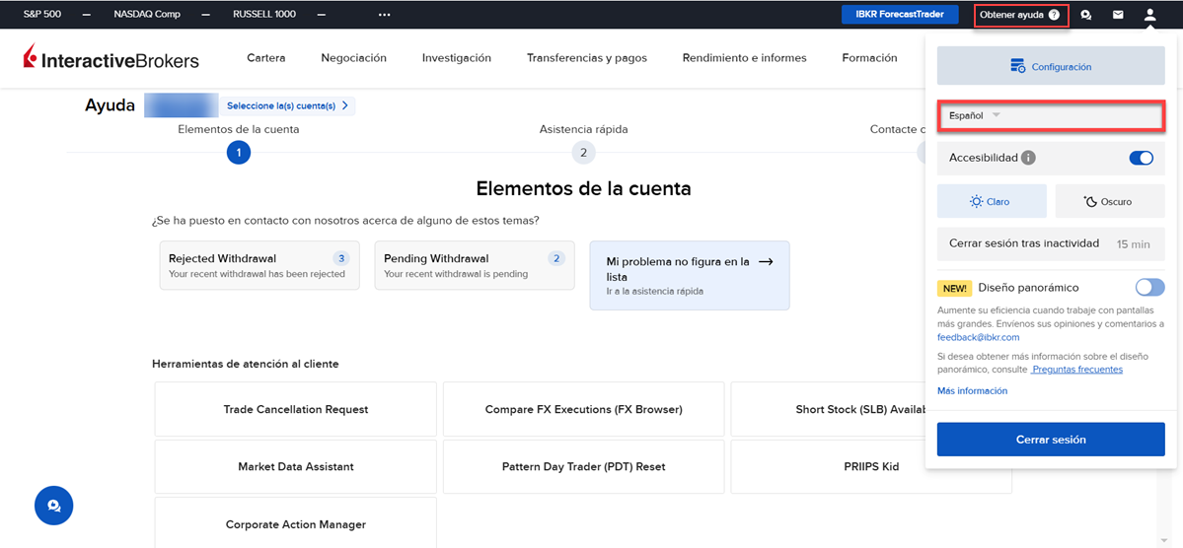Screen dimensions: 1183x548
Task: Open the floating chat bubble button
Action: [x=53, y=505]
